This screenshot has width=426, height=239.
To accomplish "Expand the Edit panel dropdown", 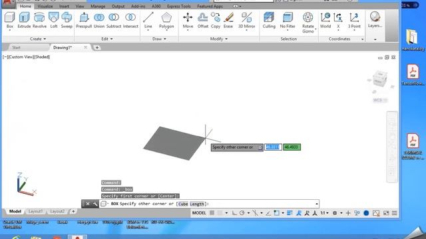I will 107,39.
